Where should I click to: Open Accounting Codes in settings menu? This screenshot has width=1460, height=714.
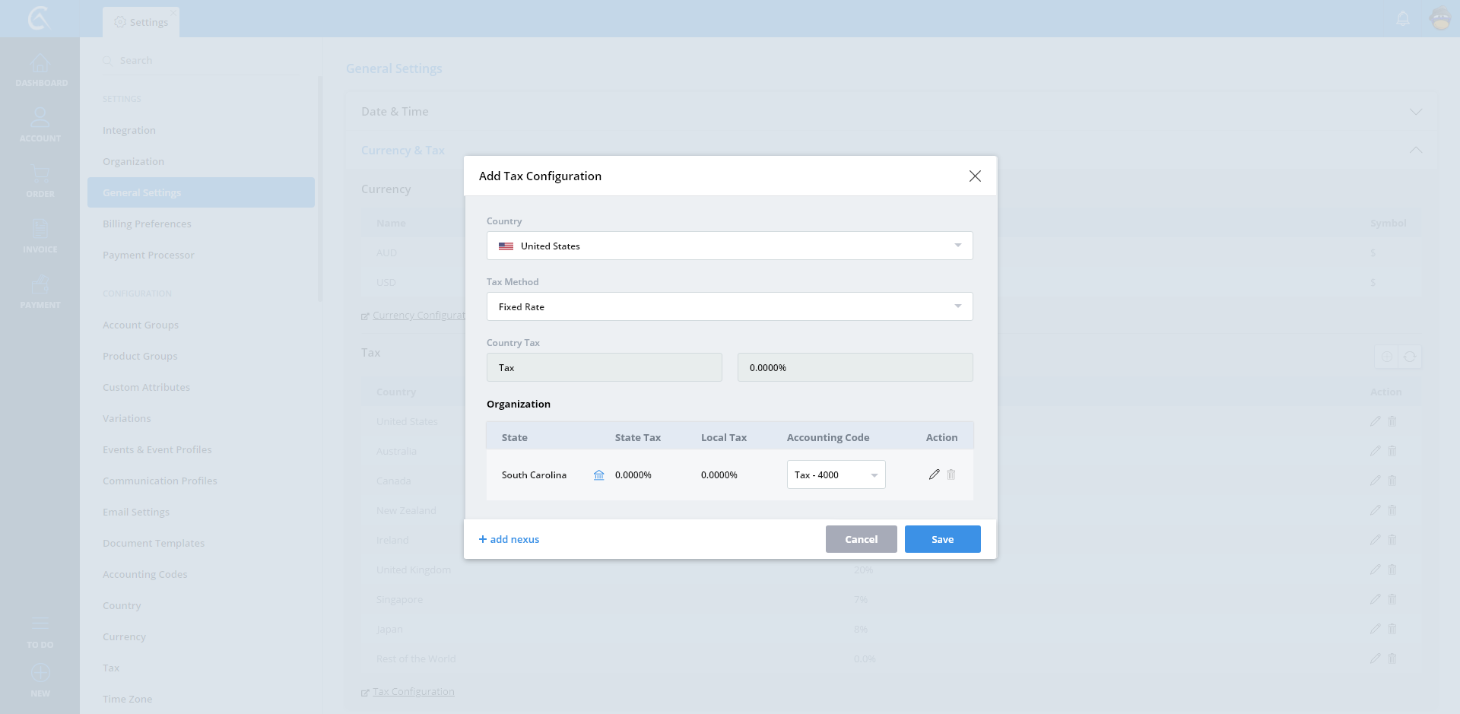click(144, 575)
